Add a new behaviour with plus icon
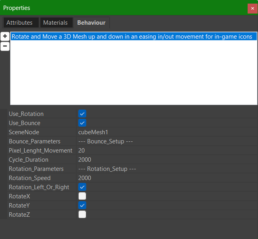This screenshot has height=239, width=258. pos(5,36)
